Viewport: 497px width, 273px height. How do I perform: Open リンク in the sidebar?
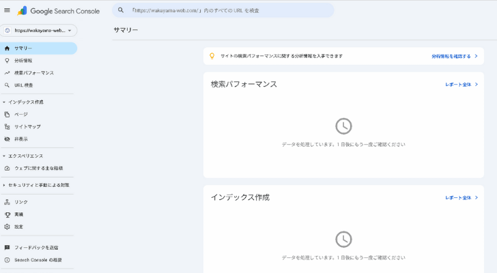[21, 202]
